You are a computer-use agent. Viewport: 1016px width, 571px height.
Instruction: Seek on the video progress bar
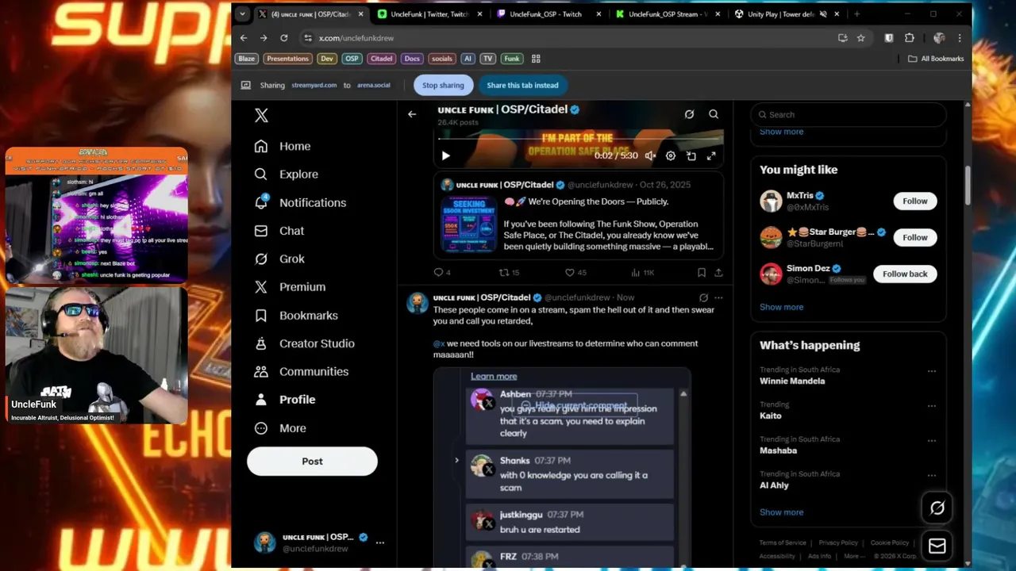[x=578, y=140]
